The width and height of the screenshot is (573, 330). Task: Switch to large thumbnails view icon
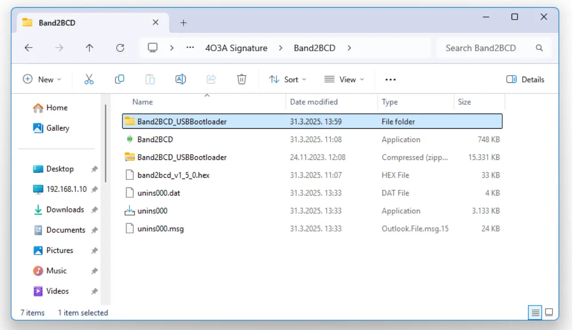[549, 312]
